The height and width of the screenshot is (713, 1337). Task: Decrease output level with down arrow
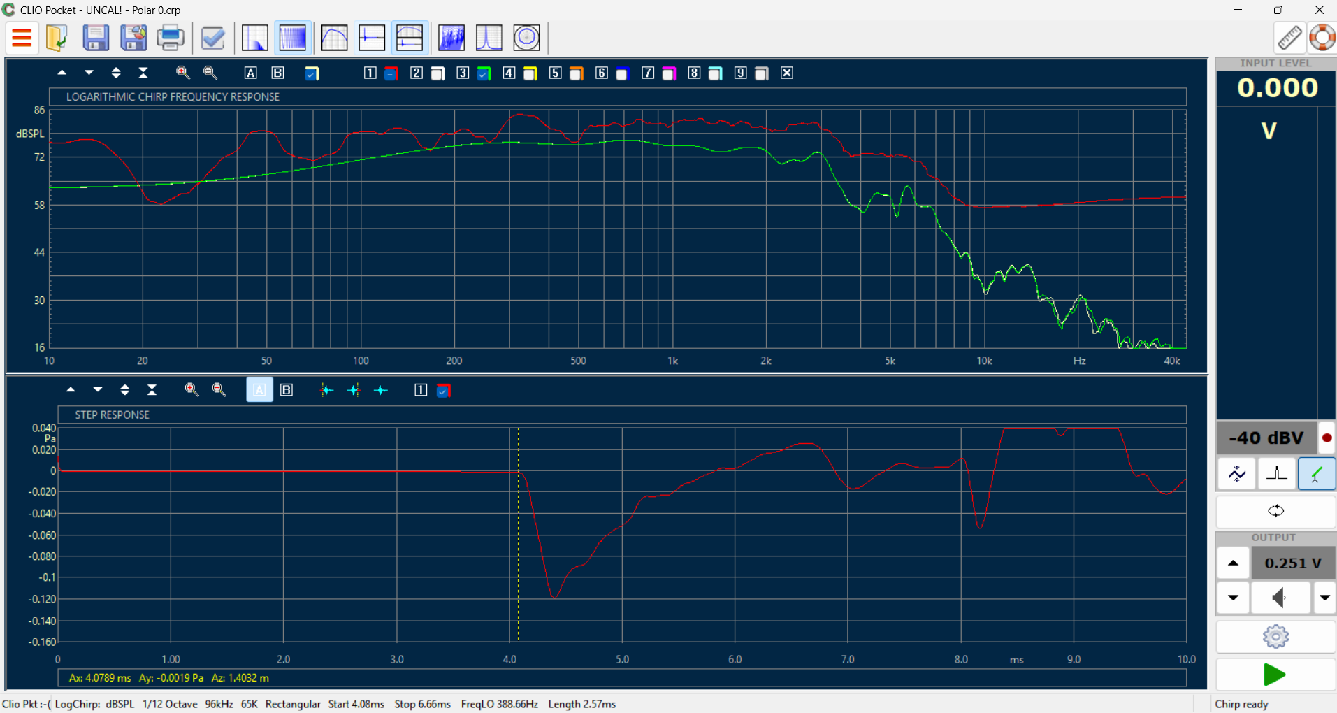click(x=1234, y=598)
